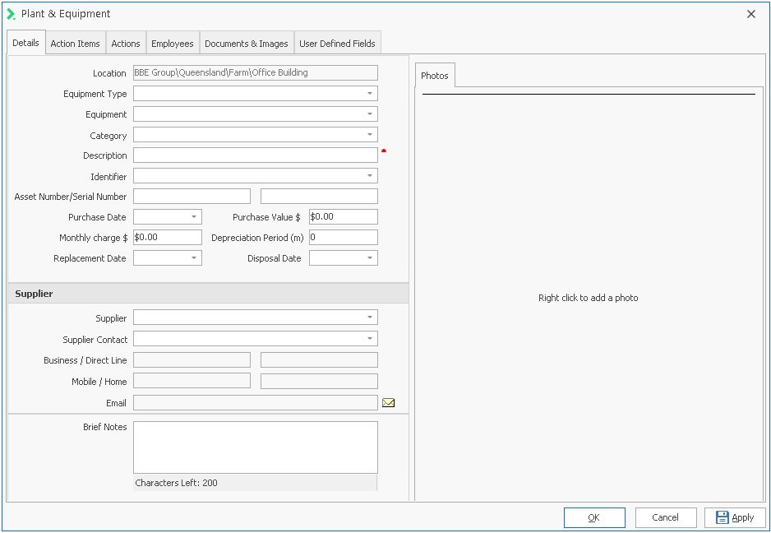Open the Identifier dropdown
Viewport: 771px width, 533px height.
click(370, 176)
